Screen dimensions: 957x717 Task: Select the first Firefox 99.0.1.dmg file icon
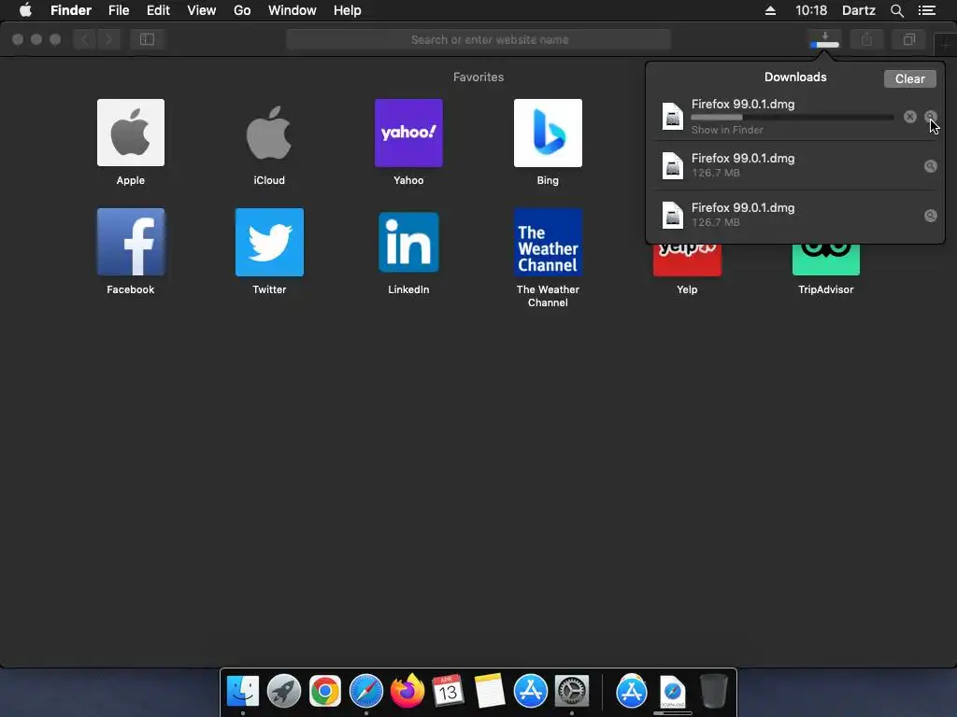coord(673,117)
